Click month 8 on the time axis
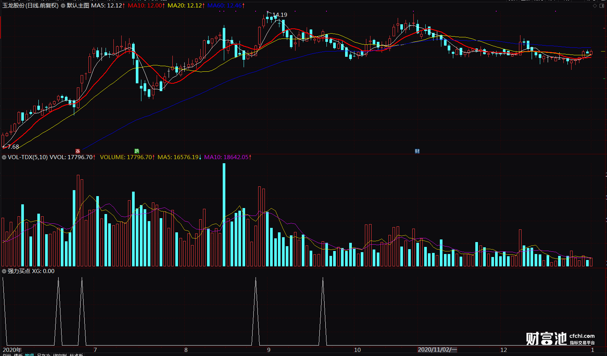Screen dimensions: 607x356 [186, 350]
